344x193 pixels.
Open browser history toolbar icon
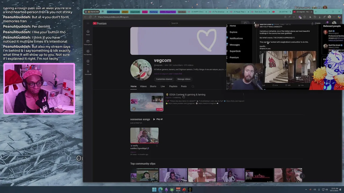click(x=315, y=17)
